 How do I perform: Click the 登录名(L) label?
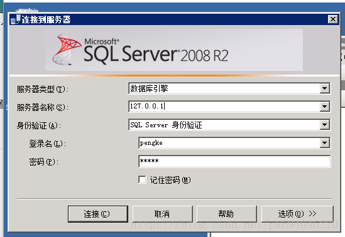(x=48, y=144)
